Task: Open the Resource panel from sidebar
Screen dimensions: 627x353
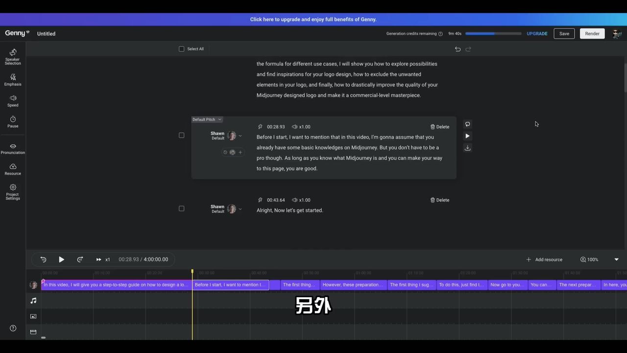Action: tap(13, 169)
